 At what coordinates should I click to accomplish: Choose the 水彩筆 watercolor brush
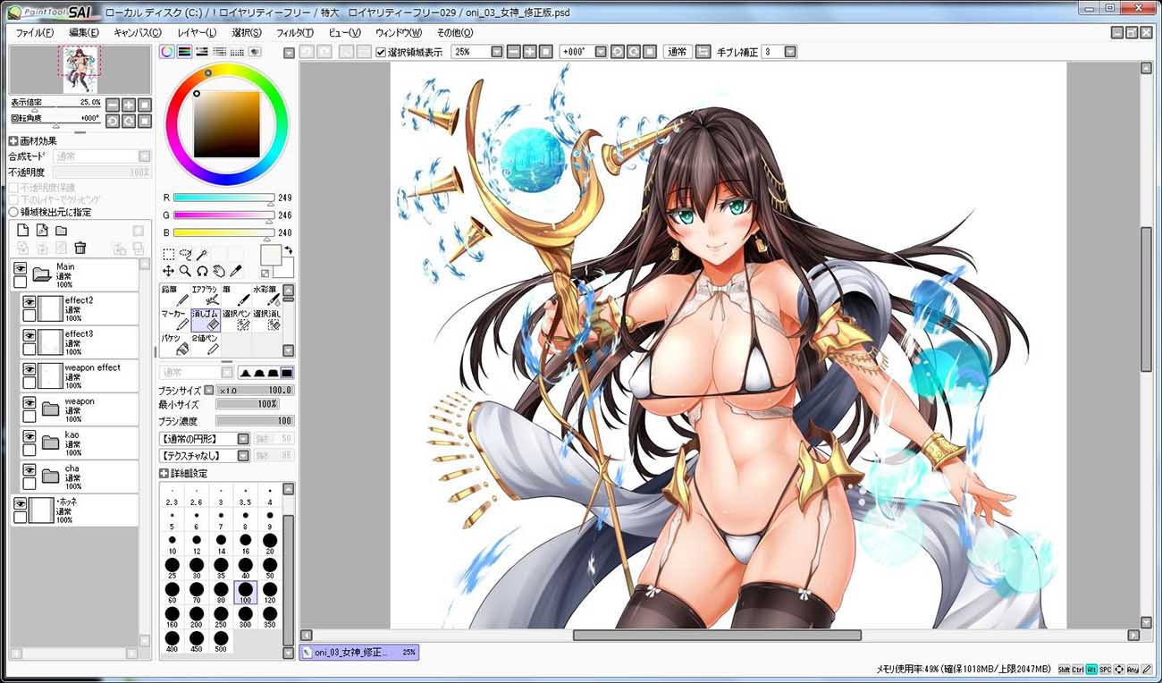click(266, 296)
